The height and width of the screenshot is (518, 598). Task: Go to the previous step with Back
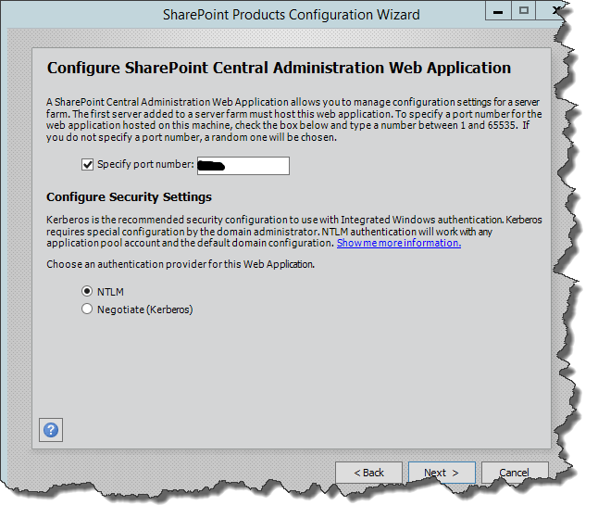[x=368, y=473]
